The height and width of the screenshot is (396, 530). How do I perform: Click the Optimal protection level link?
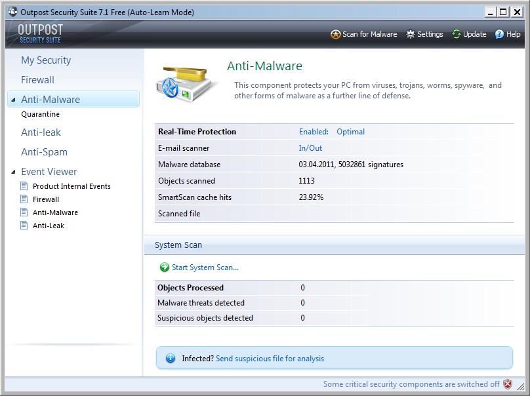[x=350, y=132]
